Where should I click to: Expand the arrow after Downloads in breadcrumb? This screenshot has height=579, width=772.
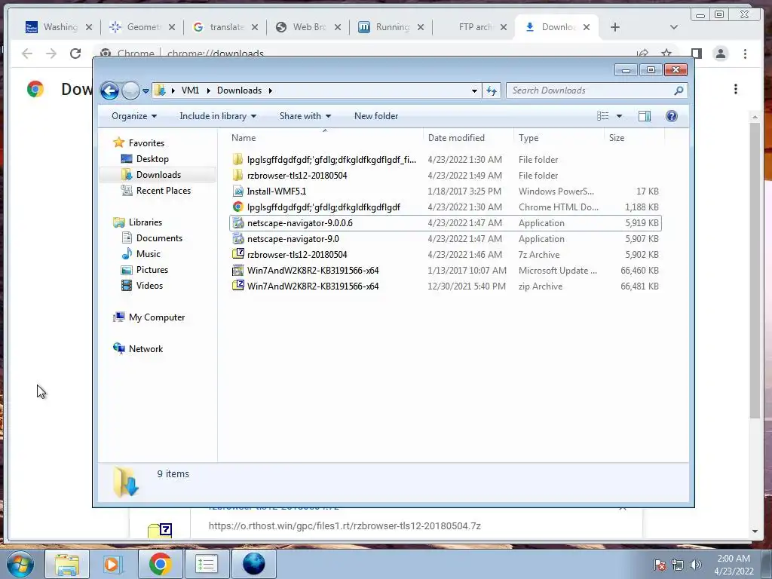pyautogui.click(x=271, y=90)
